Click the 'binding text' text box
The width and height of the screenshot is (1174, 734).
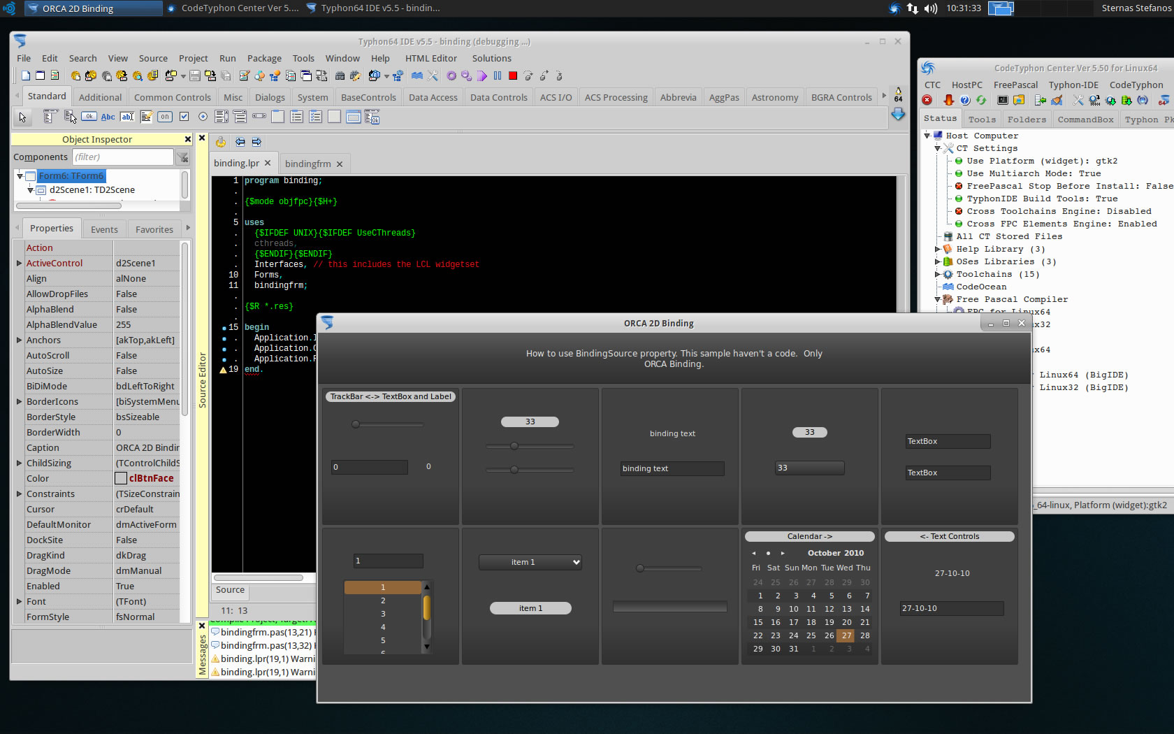pos(672,468)
